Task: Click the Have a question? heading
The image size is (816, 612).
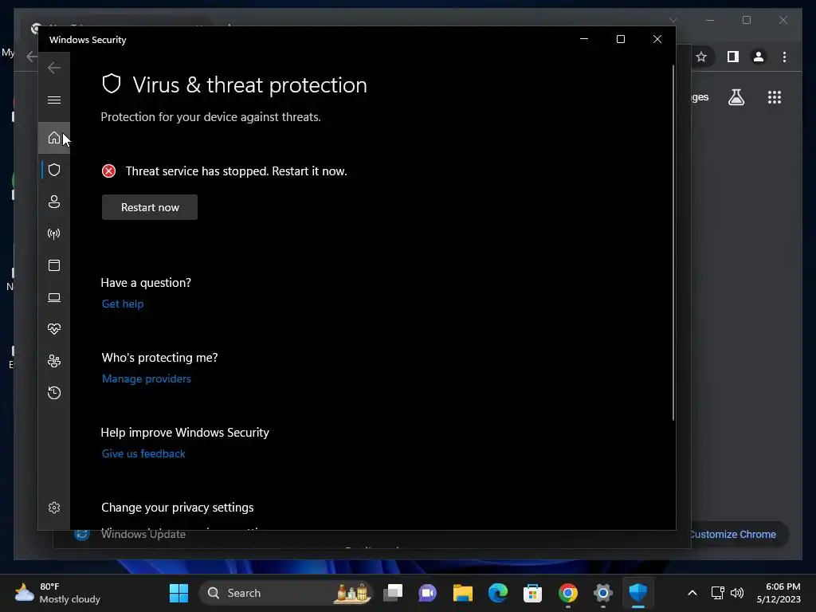Action: coord(146,283)
